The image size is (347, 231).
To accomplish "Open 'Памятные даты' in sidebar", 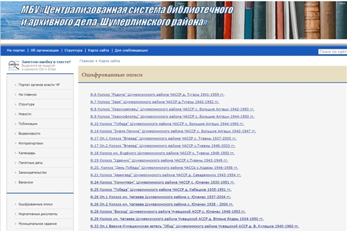I will pos(31,163).
